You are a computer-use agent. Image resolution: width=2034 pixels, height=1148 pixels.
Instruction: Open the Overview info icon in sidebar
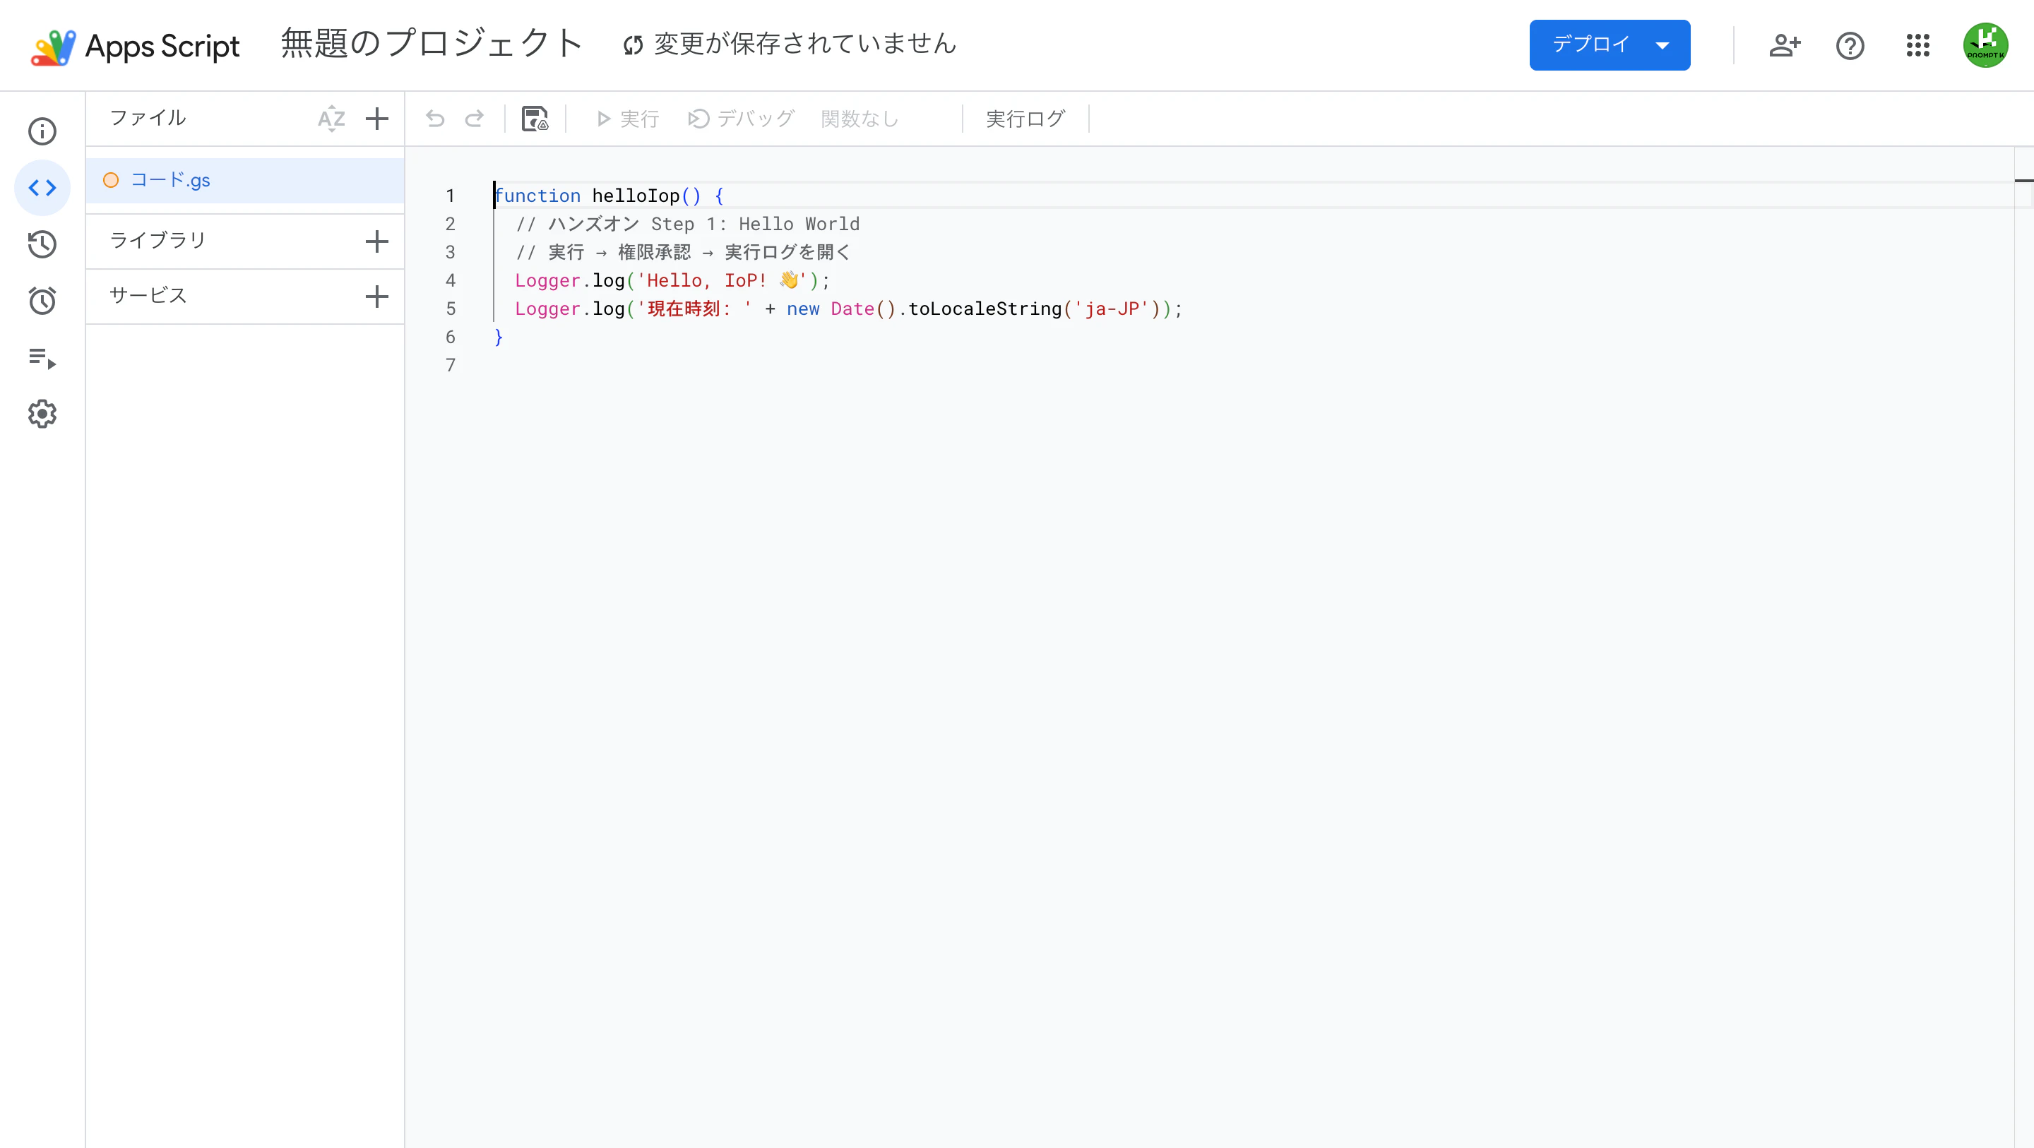point(42,131)
